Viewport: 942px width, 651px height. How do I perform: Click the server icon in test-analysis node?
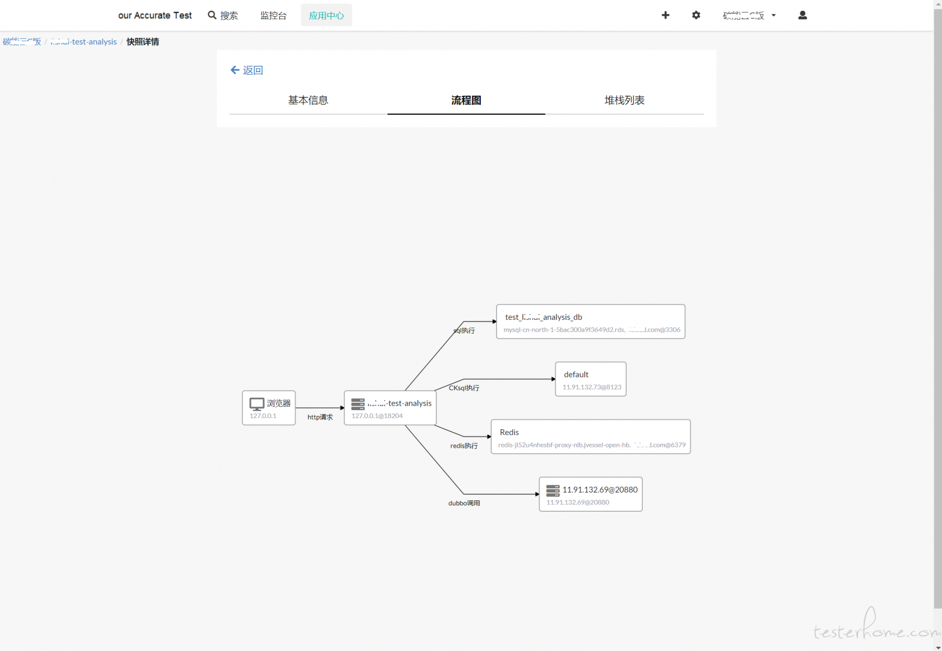358,404
